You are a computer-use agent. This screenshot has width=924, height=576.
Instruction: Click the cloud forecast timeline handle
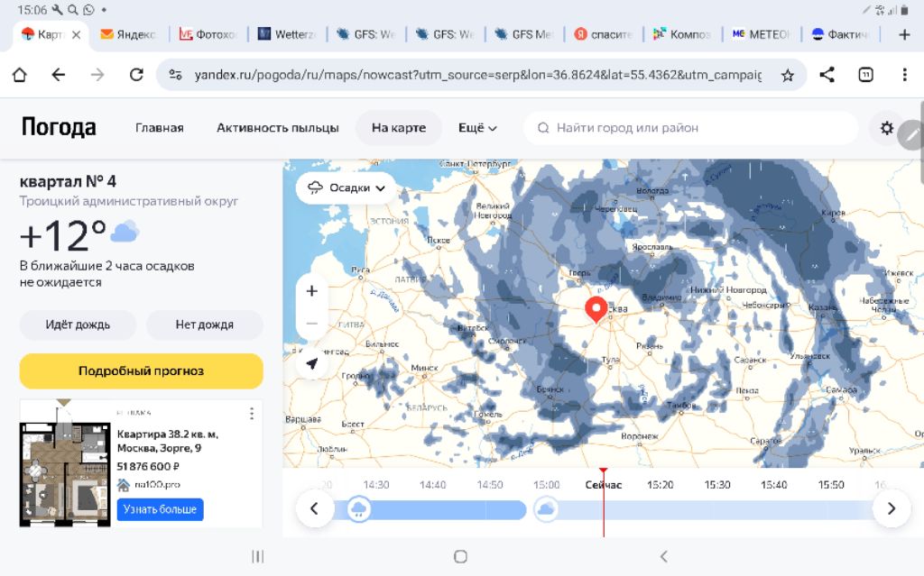[x=546, y=509]
